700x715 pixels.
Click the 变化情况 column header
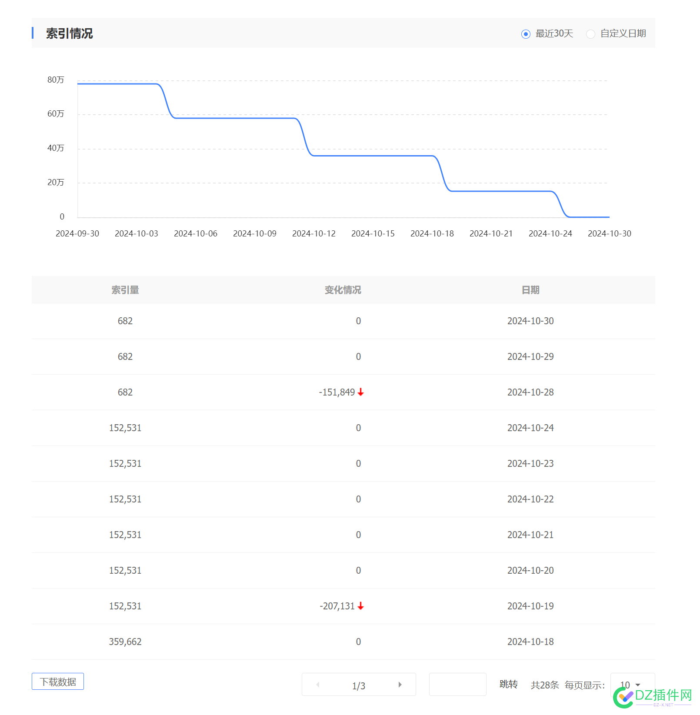pos(343,290)
